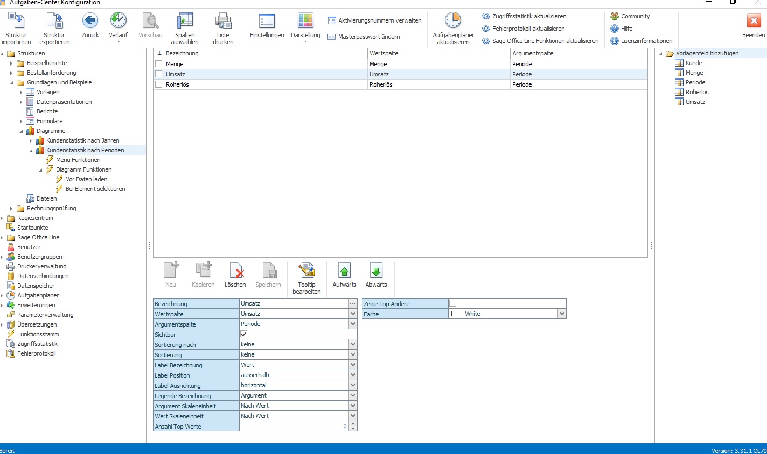
Task: Check the Roherlös row checkbox
Action: (159, 84)
